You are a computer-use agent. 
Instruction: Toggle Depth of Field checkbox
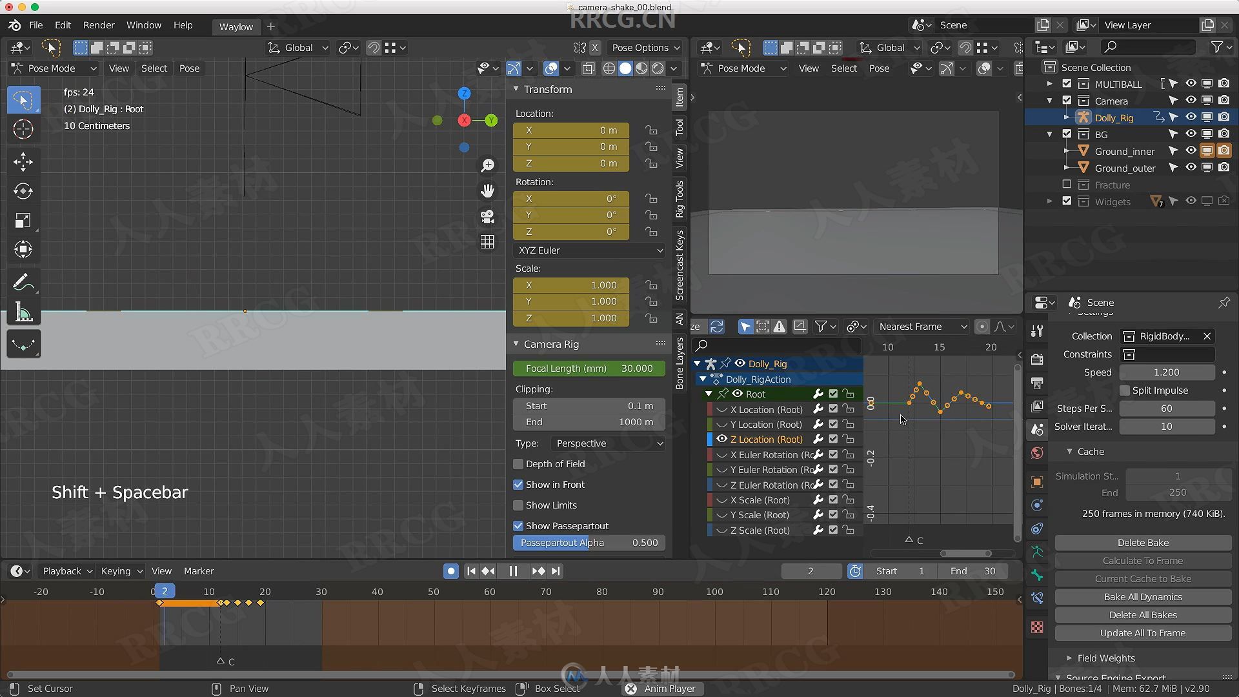tap(518, 463)
